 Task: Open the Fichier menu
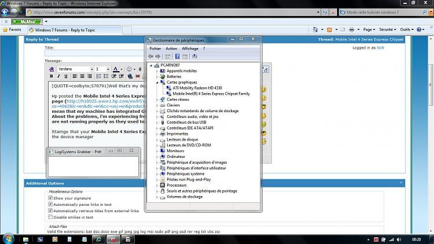click(155, 49)
